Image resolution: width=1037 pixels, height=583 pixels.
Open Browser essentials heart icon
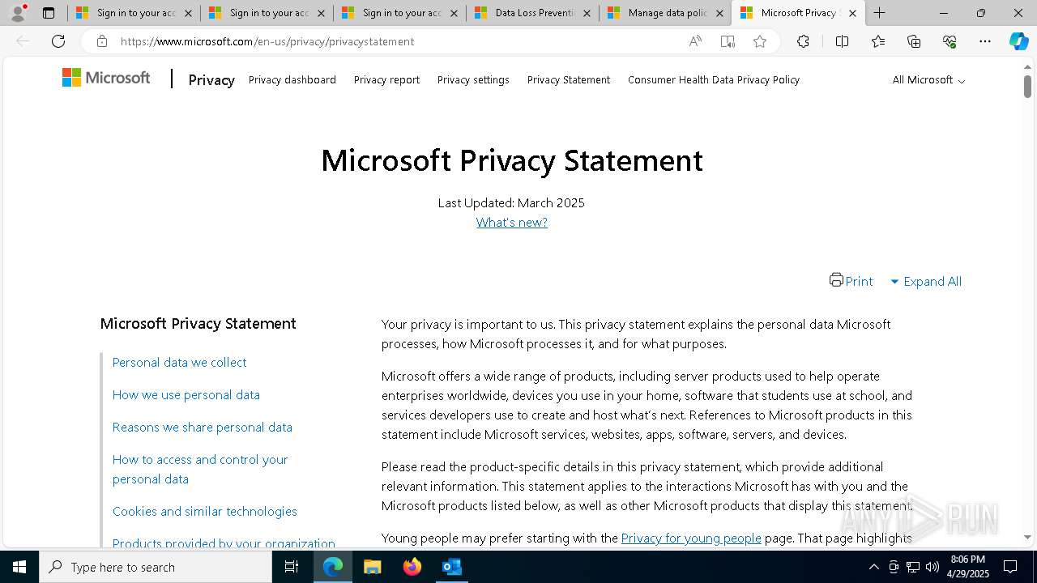click(950, 41)
